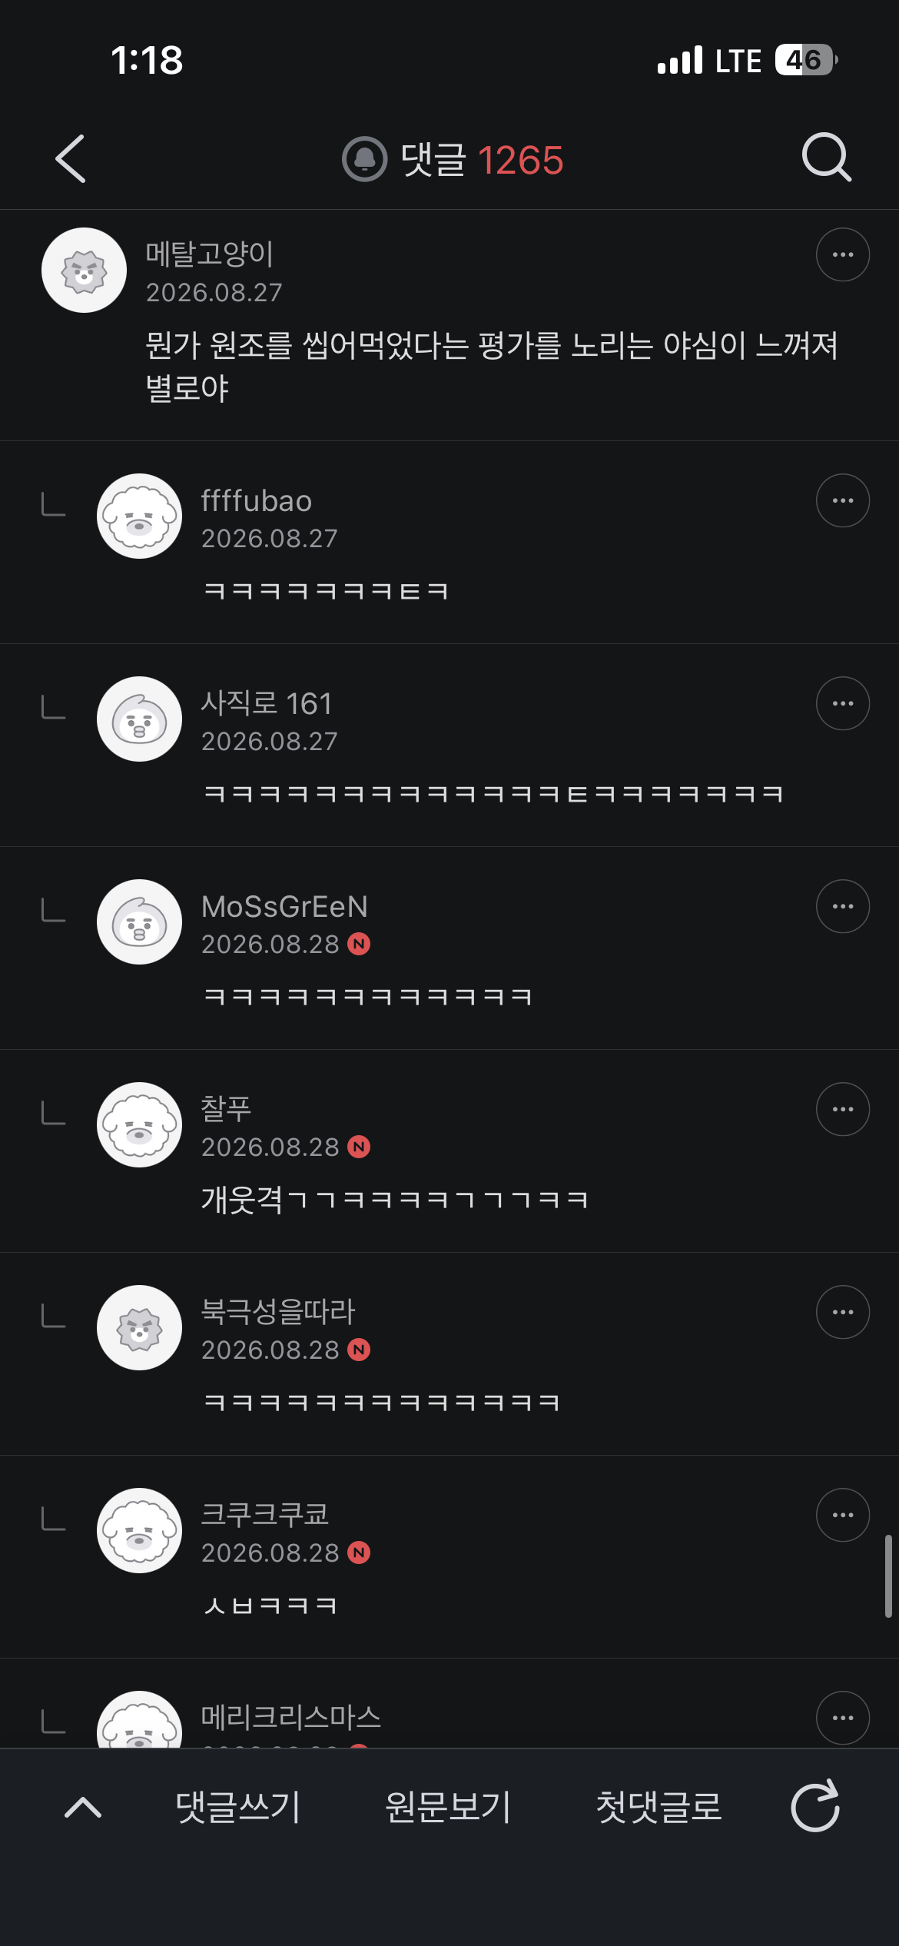Go back using the left arrow

(x=71, y=159)
